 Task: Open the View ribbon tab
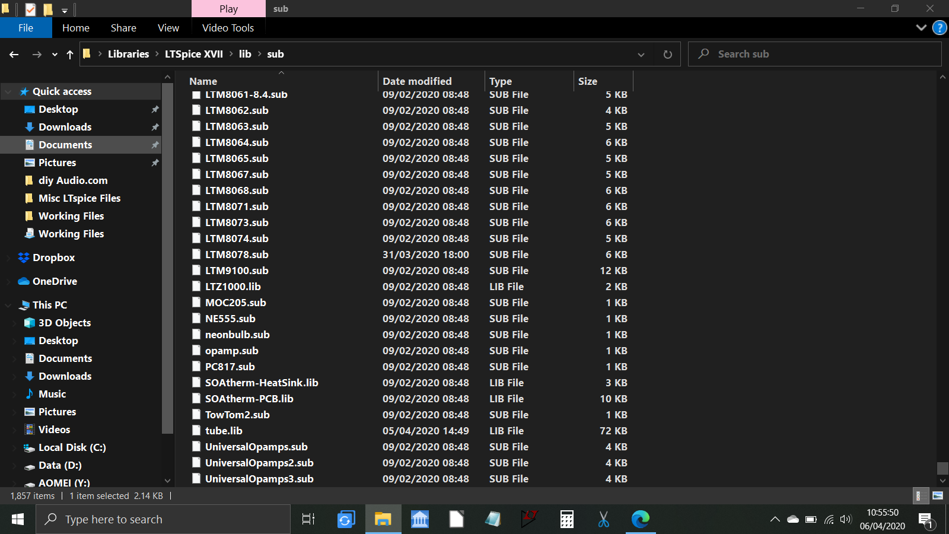(x=168, y=28)
